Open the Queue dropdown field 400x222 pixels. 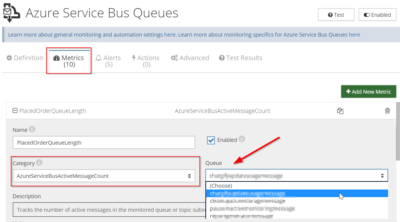click(x=297, y=175)
